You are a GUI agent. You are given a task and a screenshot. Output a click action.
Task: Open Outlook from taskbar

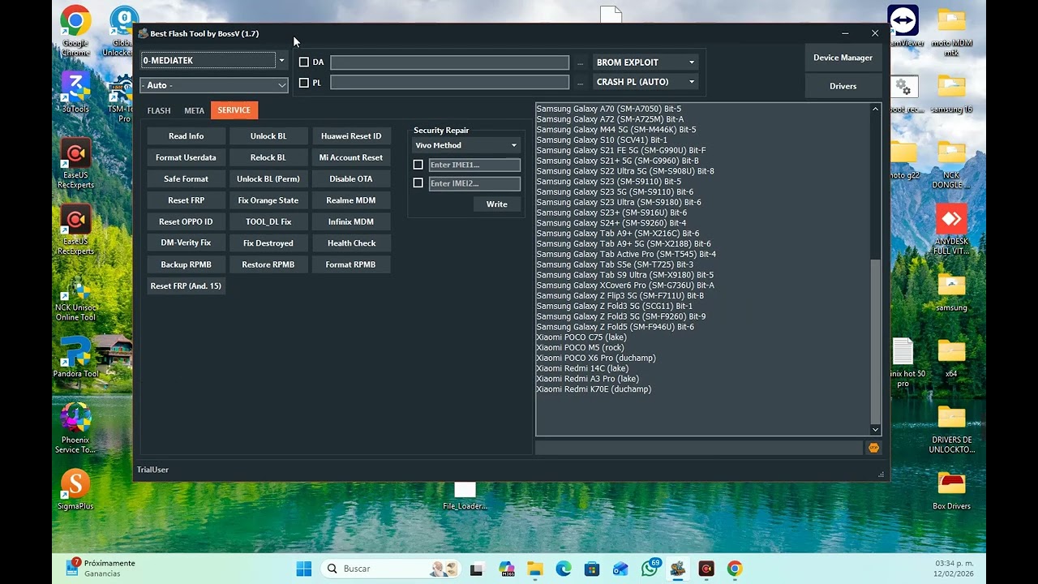[x=620, y=569]
